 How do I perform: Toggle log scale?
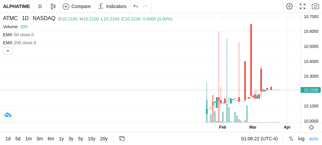click(301, 139)
